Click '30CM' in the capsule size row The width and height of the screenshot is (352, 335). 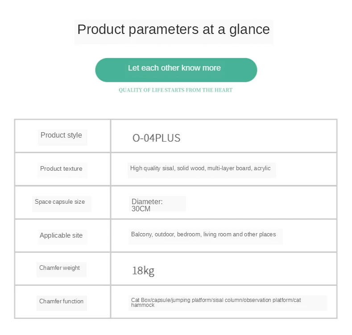tap(141, 209)
